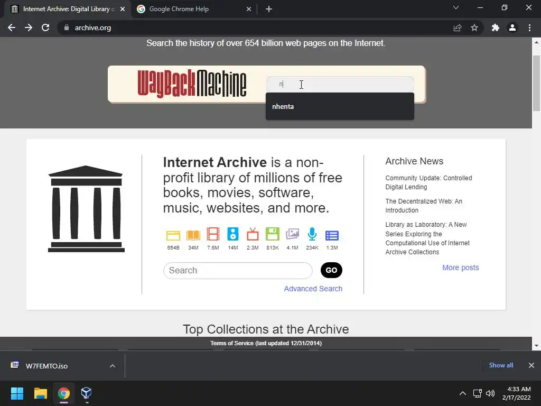Viewport: 541px width, 406px height.
Task: Open the Chrome three-dot menu
Action: 529,27
